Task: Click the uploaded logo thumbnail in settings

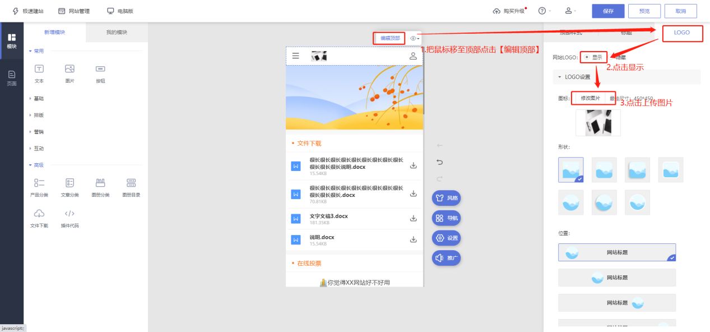Action: pyautogui.click(x=598, y=122)
